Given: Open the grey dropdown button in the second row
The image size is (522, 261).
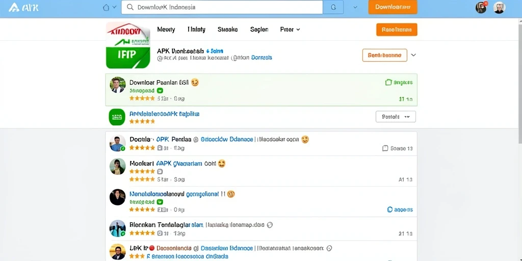Looking at the screenshot, I should (x=396, y=117).
